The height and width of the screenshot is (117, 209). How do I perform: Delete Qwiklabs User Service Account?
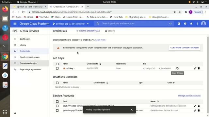click(x=199, y=110)
